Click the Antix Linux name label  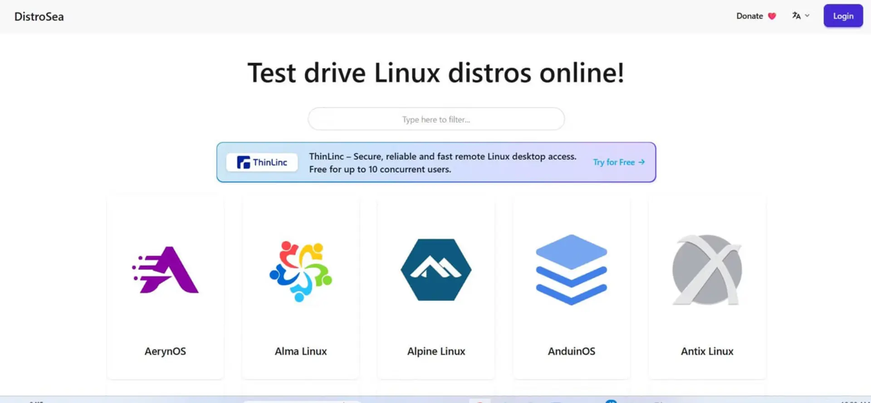707,351
